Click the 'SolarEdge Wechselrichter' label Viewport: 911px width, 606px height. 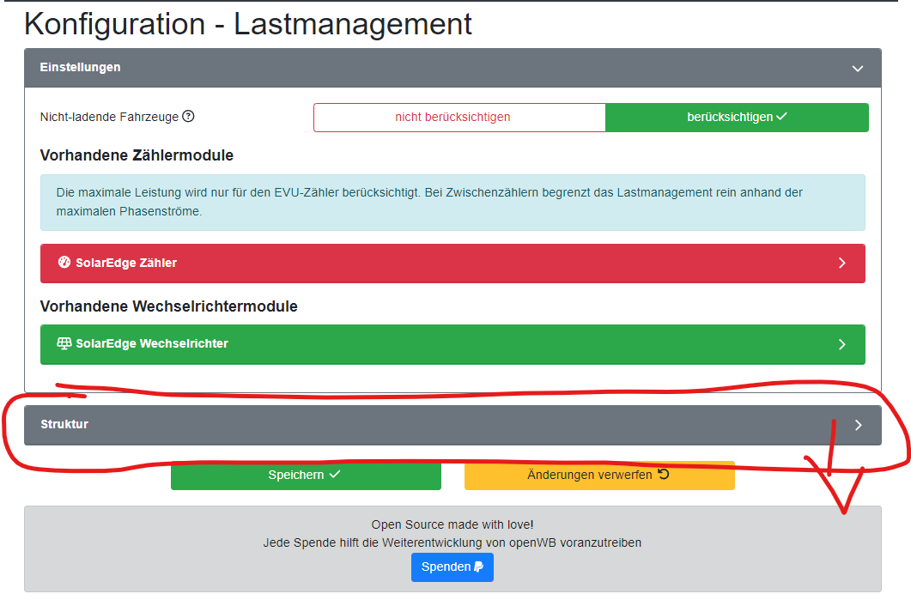pos(152,343)
